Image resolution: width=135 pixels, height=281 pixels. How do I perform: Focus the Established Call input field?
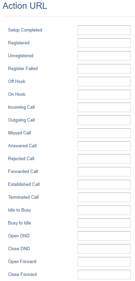[x=104, y=185]
